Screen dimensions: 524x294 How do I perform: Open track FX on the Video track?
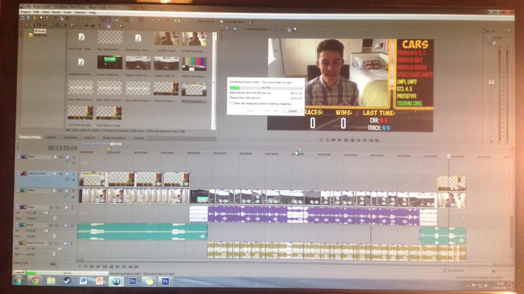(60, 190)
